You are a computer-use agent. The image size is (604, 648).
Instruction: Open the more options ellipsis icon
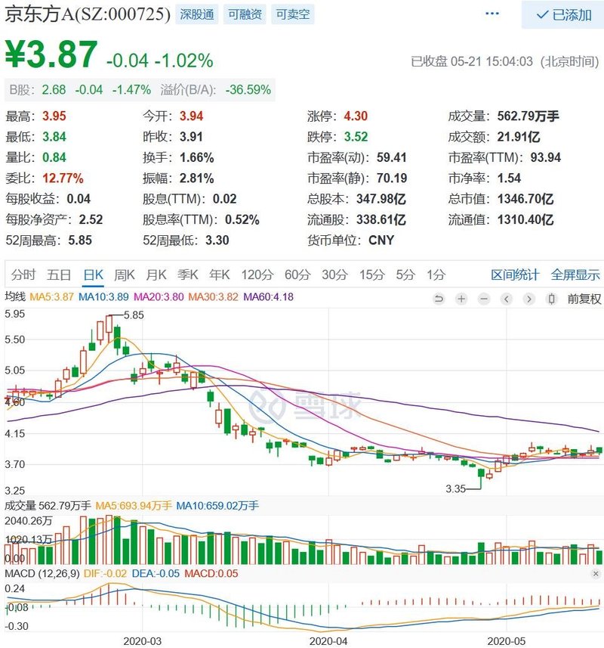coord(492,13)
